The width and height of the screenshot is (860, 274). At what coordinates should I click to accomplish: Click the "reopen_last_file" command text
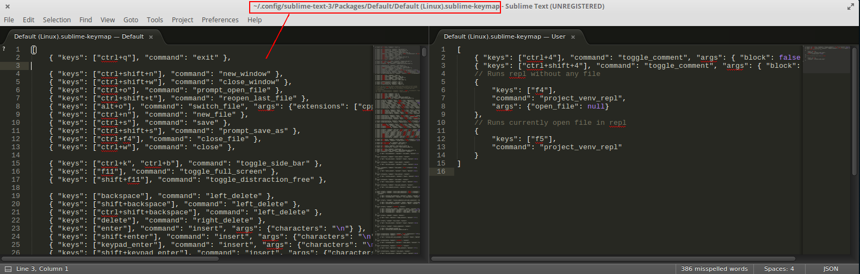[258, 98]
